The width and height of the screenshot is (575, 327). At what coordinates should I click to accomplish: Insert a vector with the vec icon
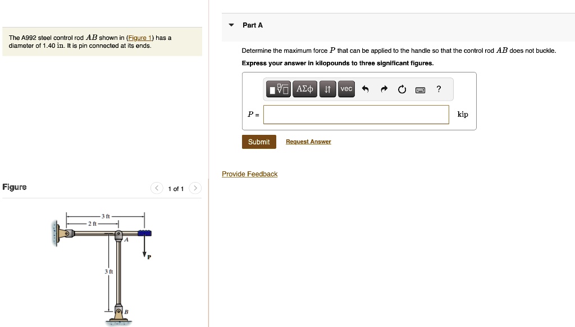tap(346, 89)
